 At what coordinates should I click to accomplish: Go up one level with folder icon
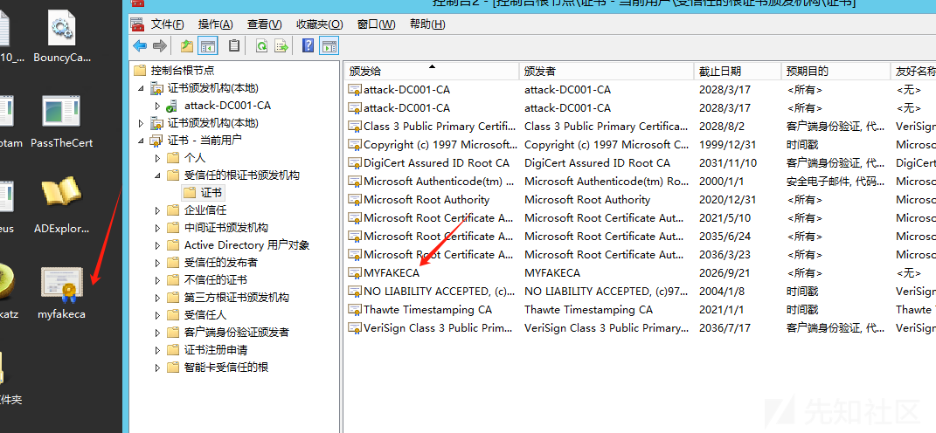pos(187,45)
